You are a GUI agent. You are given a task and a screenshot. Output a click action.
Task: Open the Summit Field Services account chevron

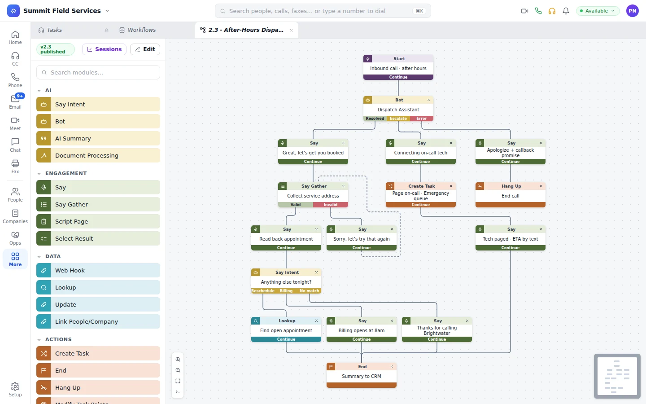[107, 11]
